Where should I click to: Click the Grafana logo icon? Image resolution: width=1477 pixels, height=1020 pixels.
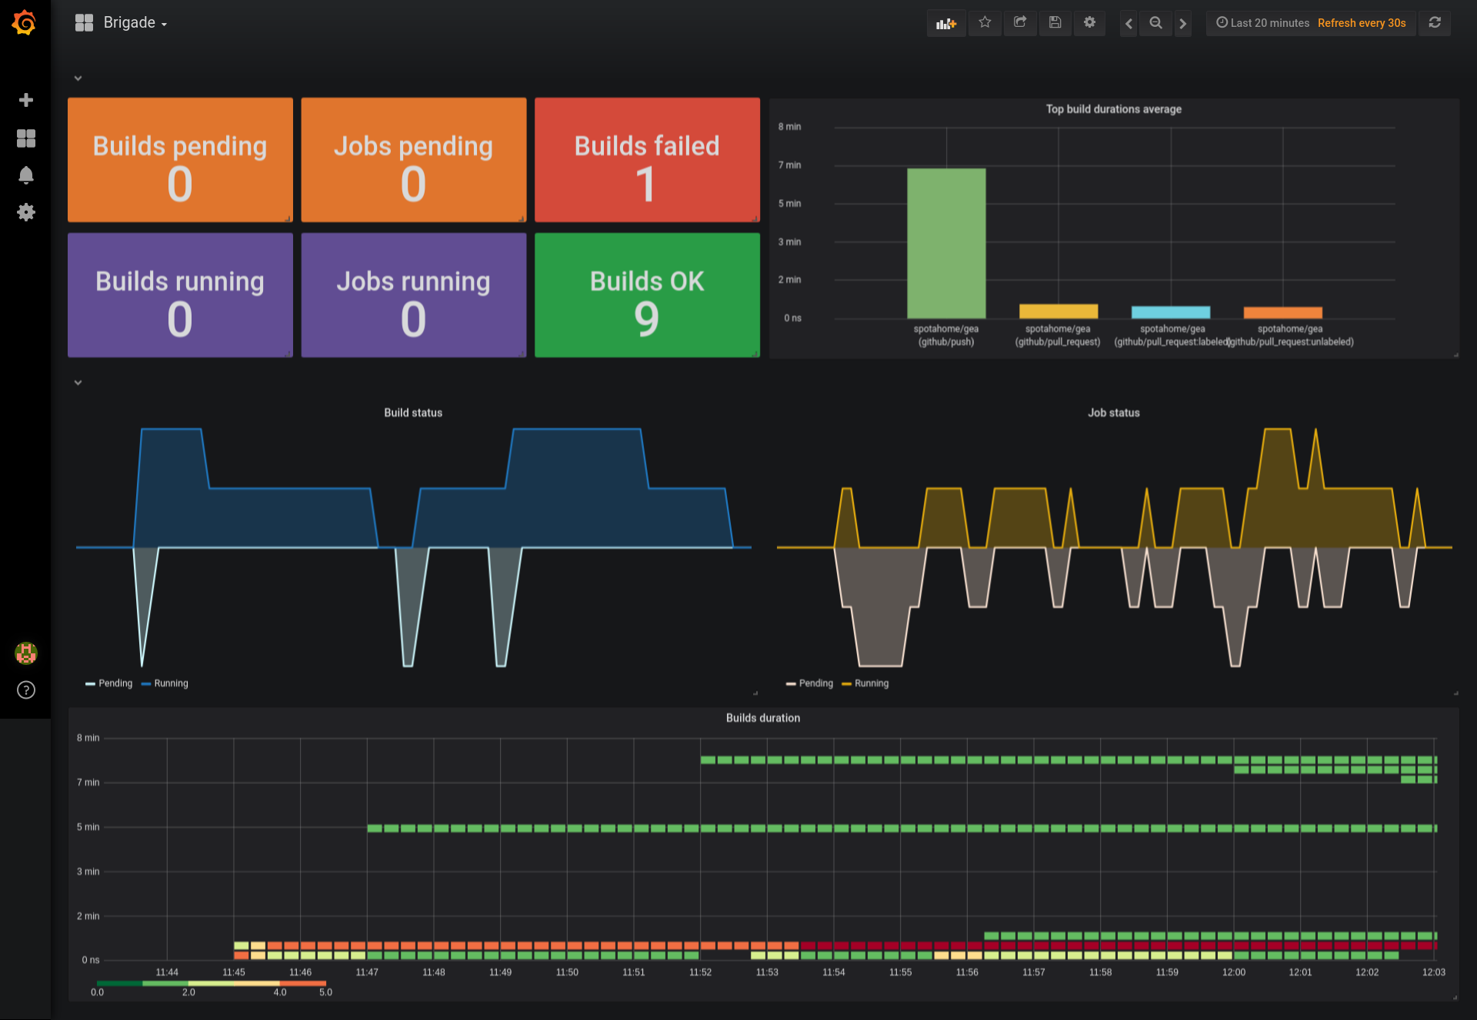coord(25,23)
